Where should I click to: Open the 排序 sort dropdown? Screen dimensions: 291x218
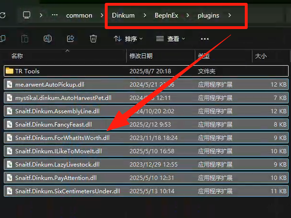pyautogui.click(x=128, y=39)
